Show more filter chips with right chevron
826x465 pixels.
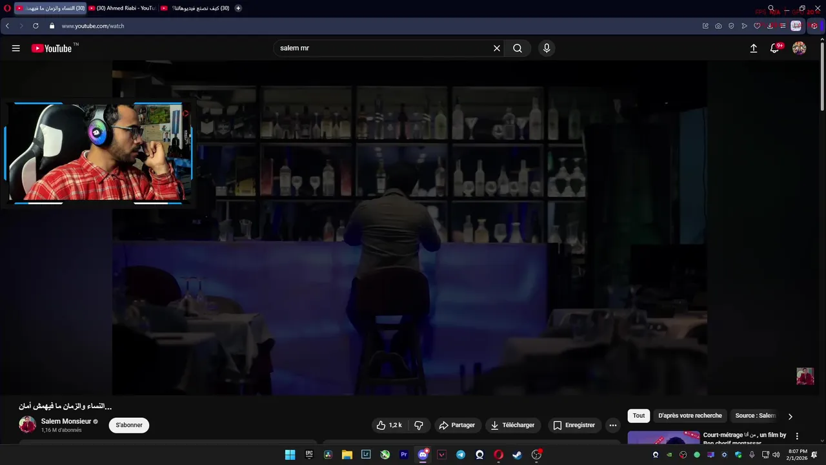click(x=791, y=417)
